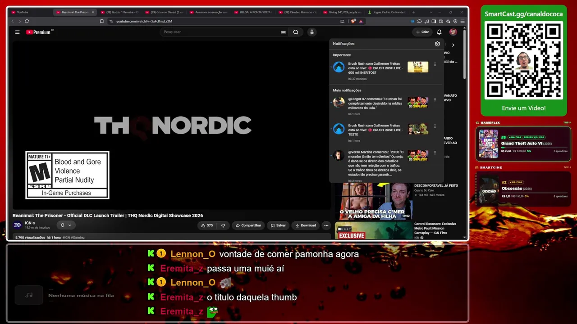
Task: Open the YouTube hamburger guide menu
Action: [x=17, y=32]
